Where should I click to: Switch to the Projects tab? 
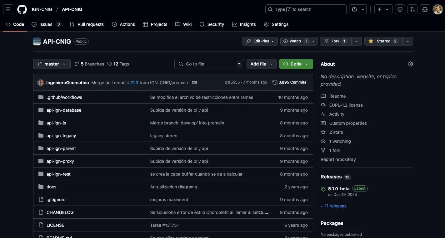click(x=155, y=24)
